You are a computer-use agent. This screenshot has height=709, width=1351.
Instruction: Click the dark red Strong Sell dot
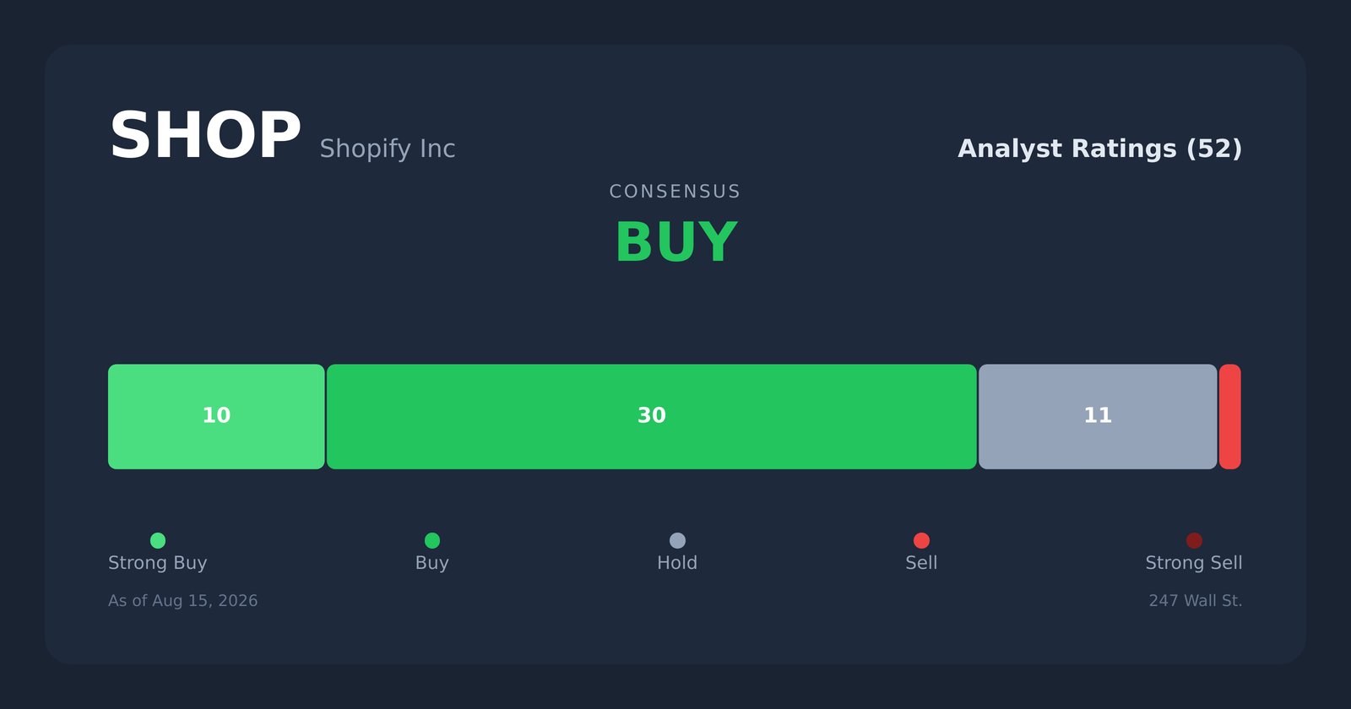1194,540
